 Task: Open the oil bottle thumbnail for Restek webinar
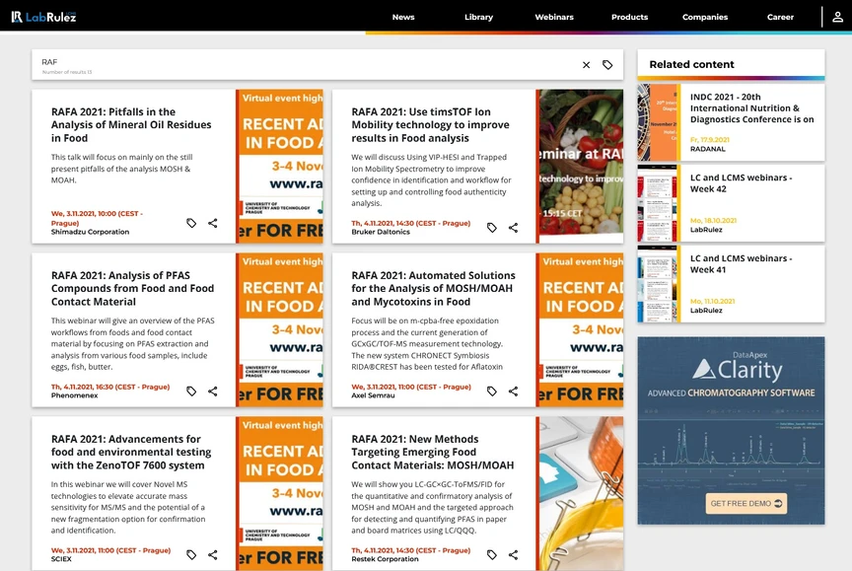point(580,493)
